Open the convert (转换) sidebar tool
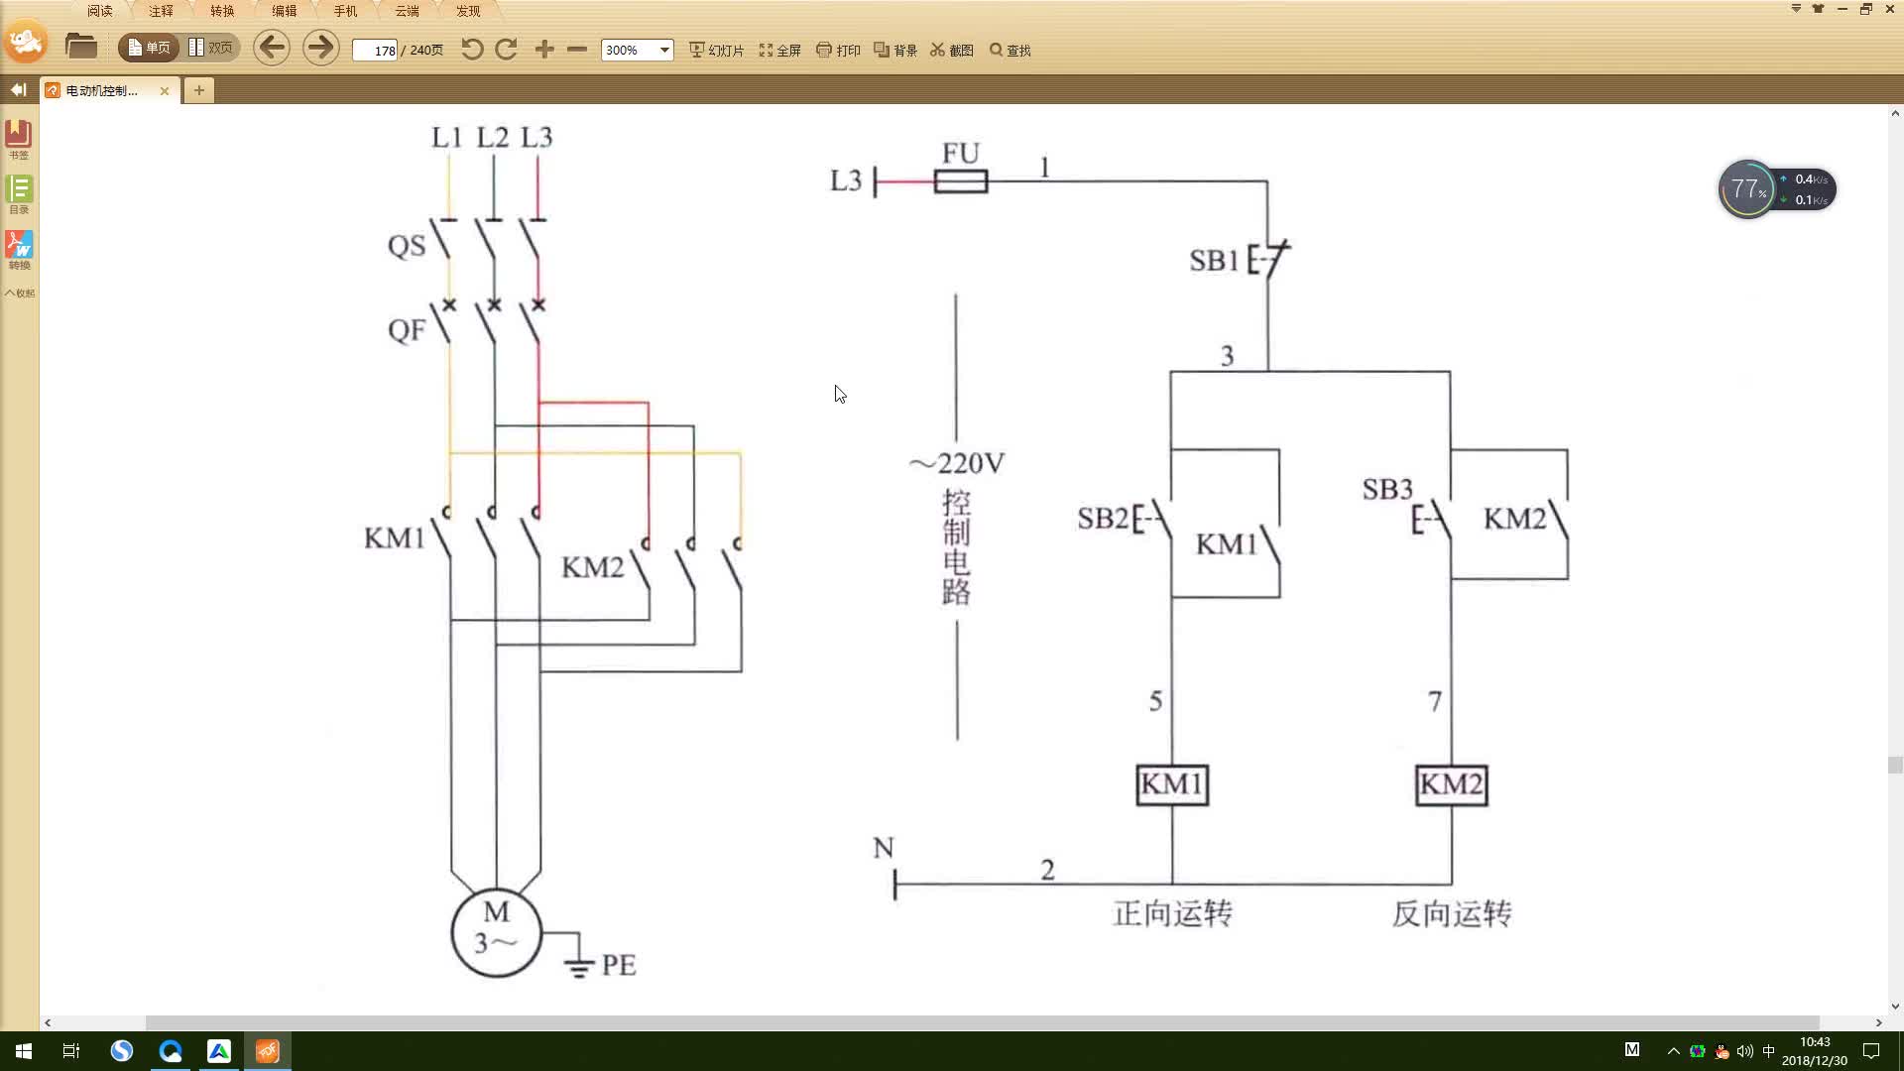The width and height of the screenshot is (1904, 1071). click(19, 250)
